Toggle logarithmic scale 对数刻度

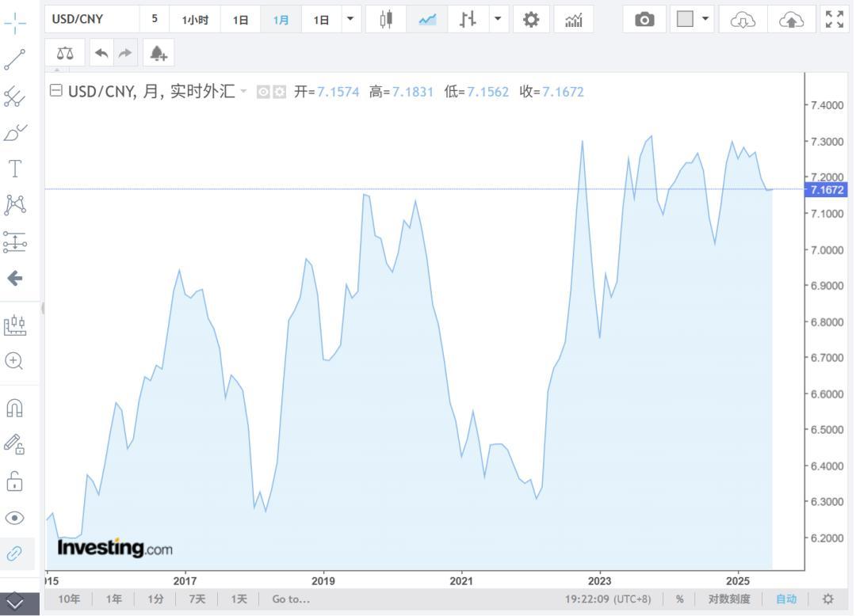coord(729,599)
